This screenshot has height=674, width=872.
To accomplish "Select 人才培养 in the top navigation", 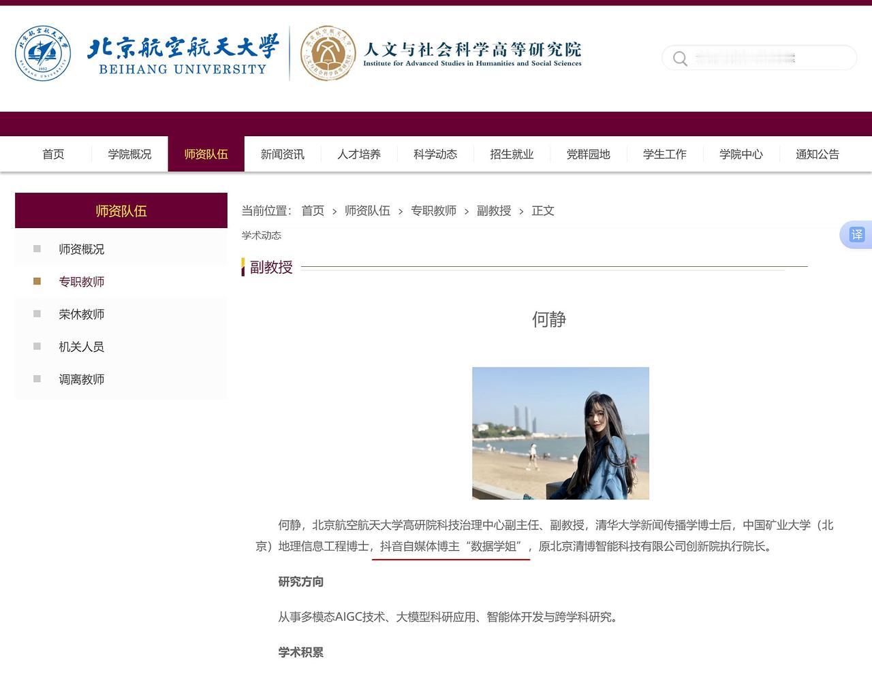I will 359,154.
